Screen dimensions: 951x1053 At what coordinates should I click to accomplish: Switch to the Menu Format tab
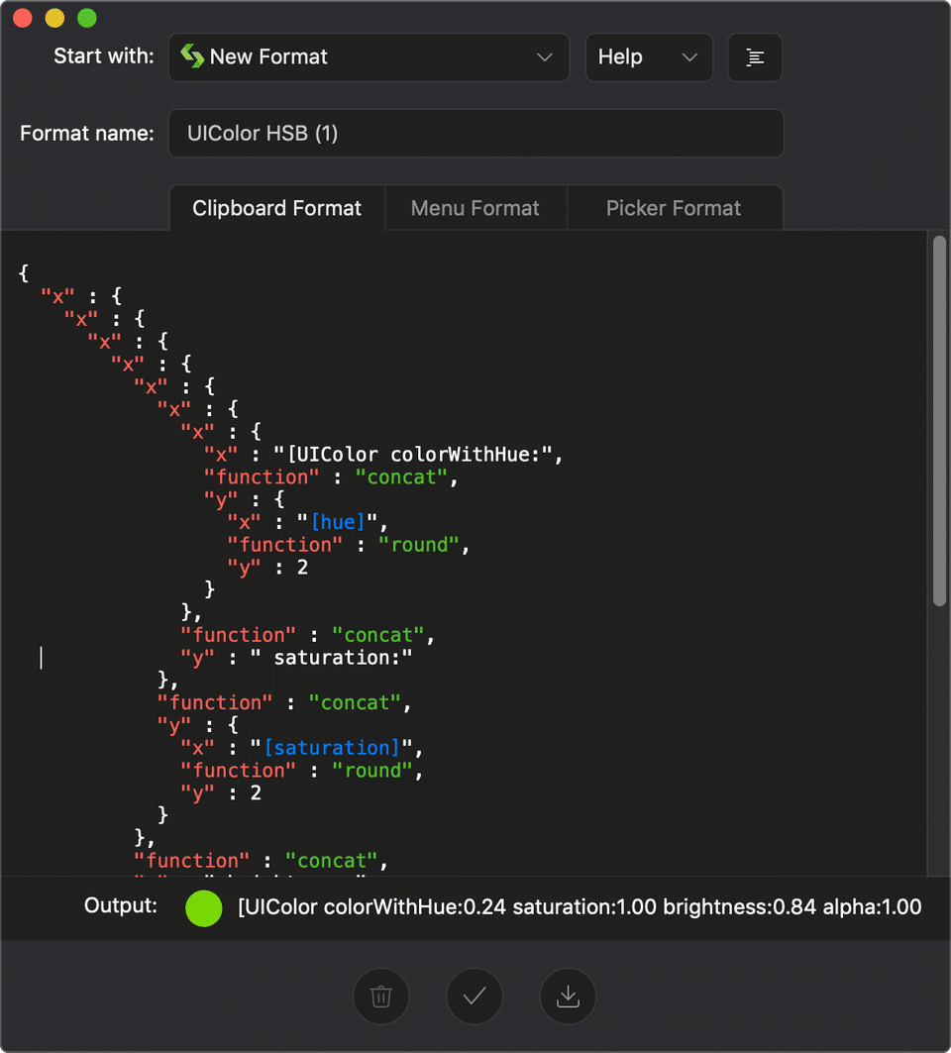pyautogui.click(x=475, y=208)
